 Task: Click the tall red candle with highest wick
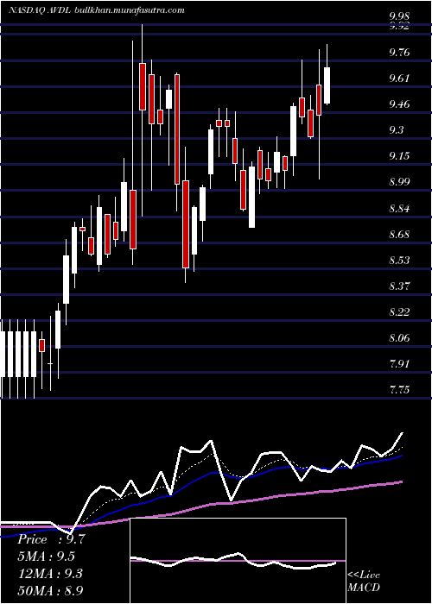coord(143,86)
